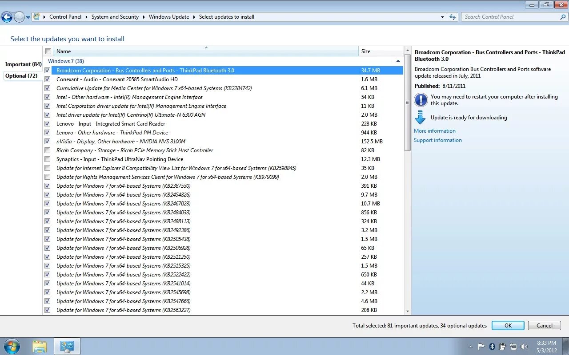The image size is (569, 355).
Task: Uncheck Conexant 20585 SmartAudio HD update
Action: click(x=48, y=79)
